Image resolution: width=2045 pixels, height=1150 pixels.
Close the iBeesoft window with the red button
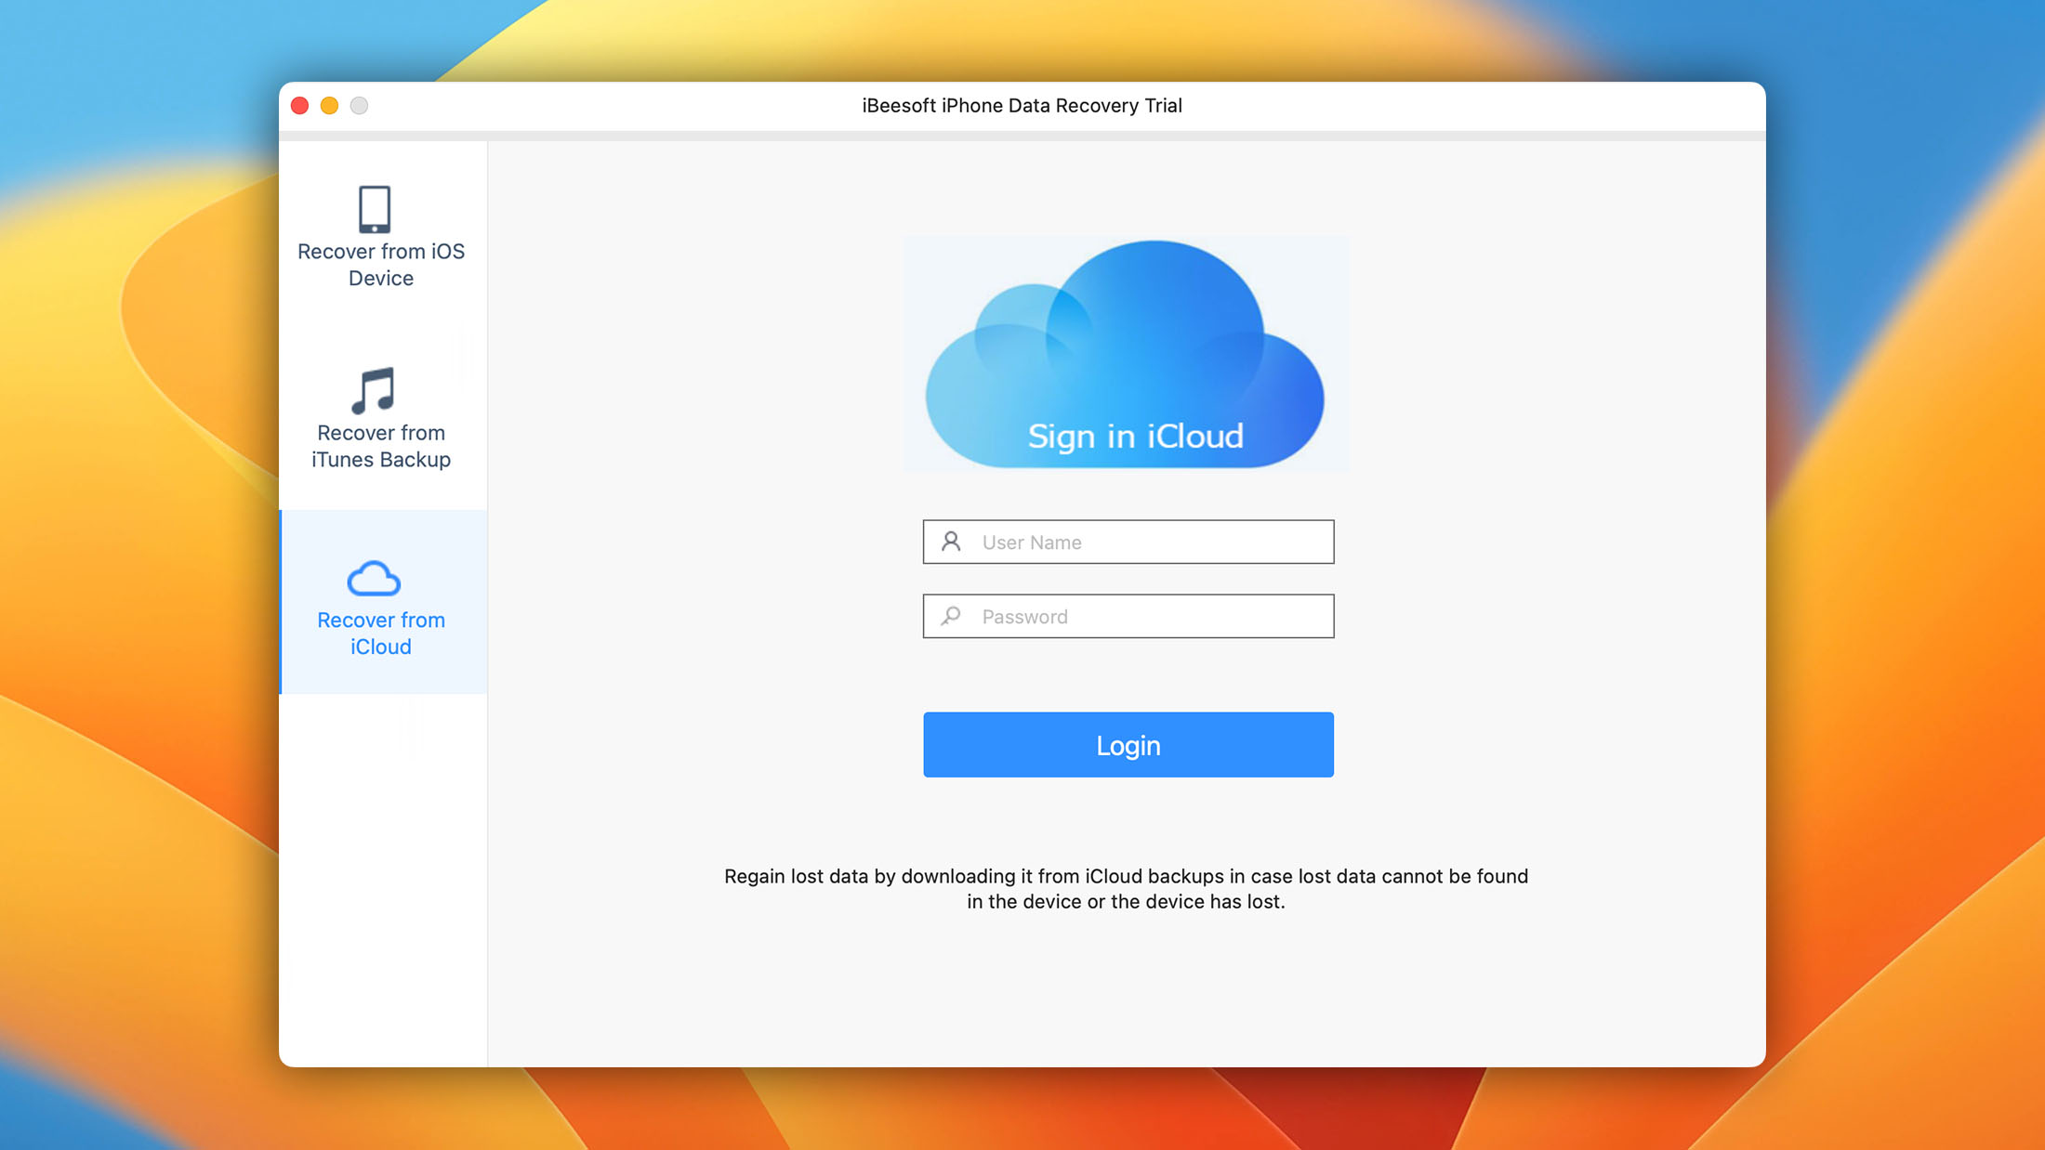click(x=299, y=106)
